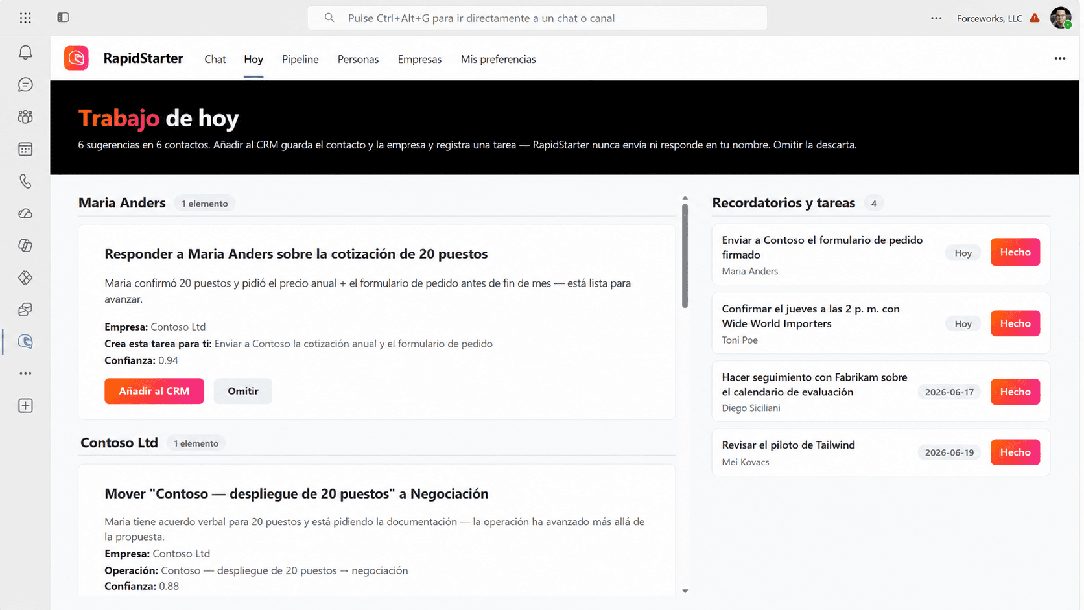
Task: Select the Hoy tab
Action: click(253, 59)
